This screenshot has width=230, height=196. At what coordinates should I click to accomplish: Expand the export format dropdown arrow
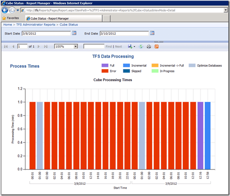click(134, 47)
